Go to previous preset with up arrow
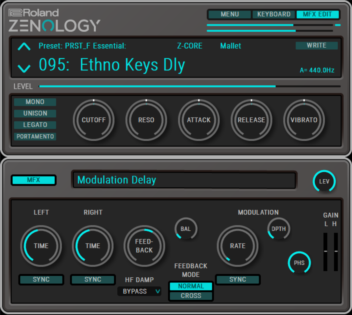The width and height of the screenshot is (352, 315). (24, 47)
